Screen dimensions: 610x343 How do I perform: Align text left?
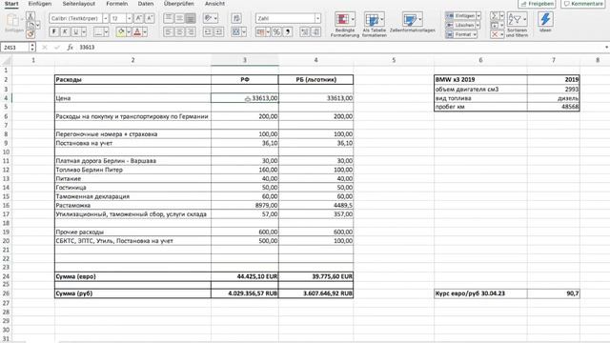(x=169, y=31)
